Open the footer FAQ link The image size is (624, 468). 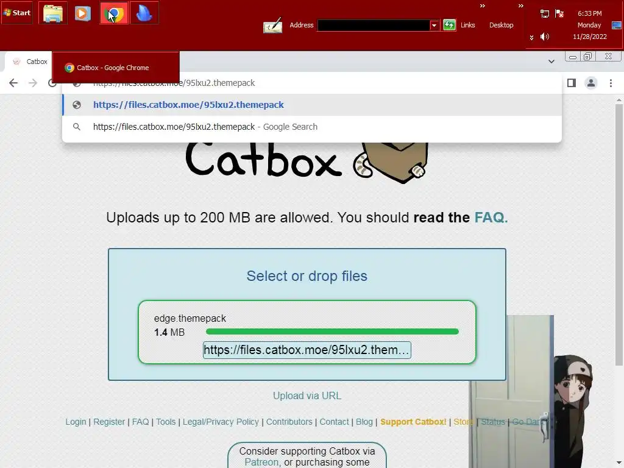pyautogui.click(x=141, y=422)
